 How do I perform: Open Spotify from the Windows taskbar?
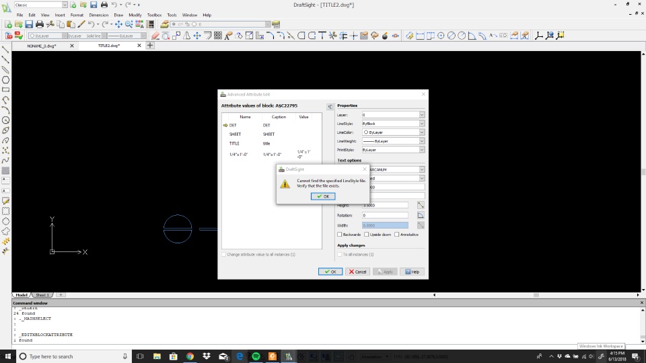click(256, 356)
